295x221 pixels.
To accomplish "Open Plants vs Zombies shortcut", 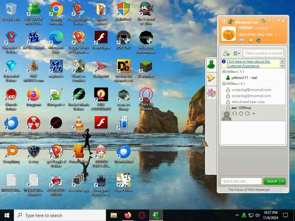I will tap(79, 71).
